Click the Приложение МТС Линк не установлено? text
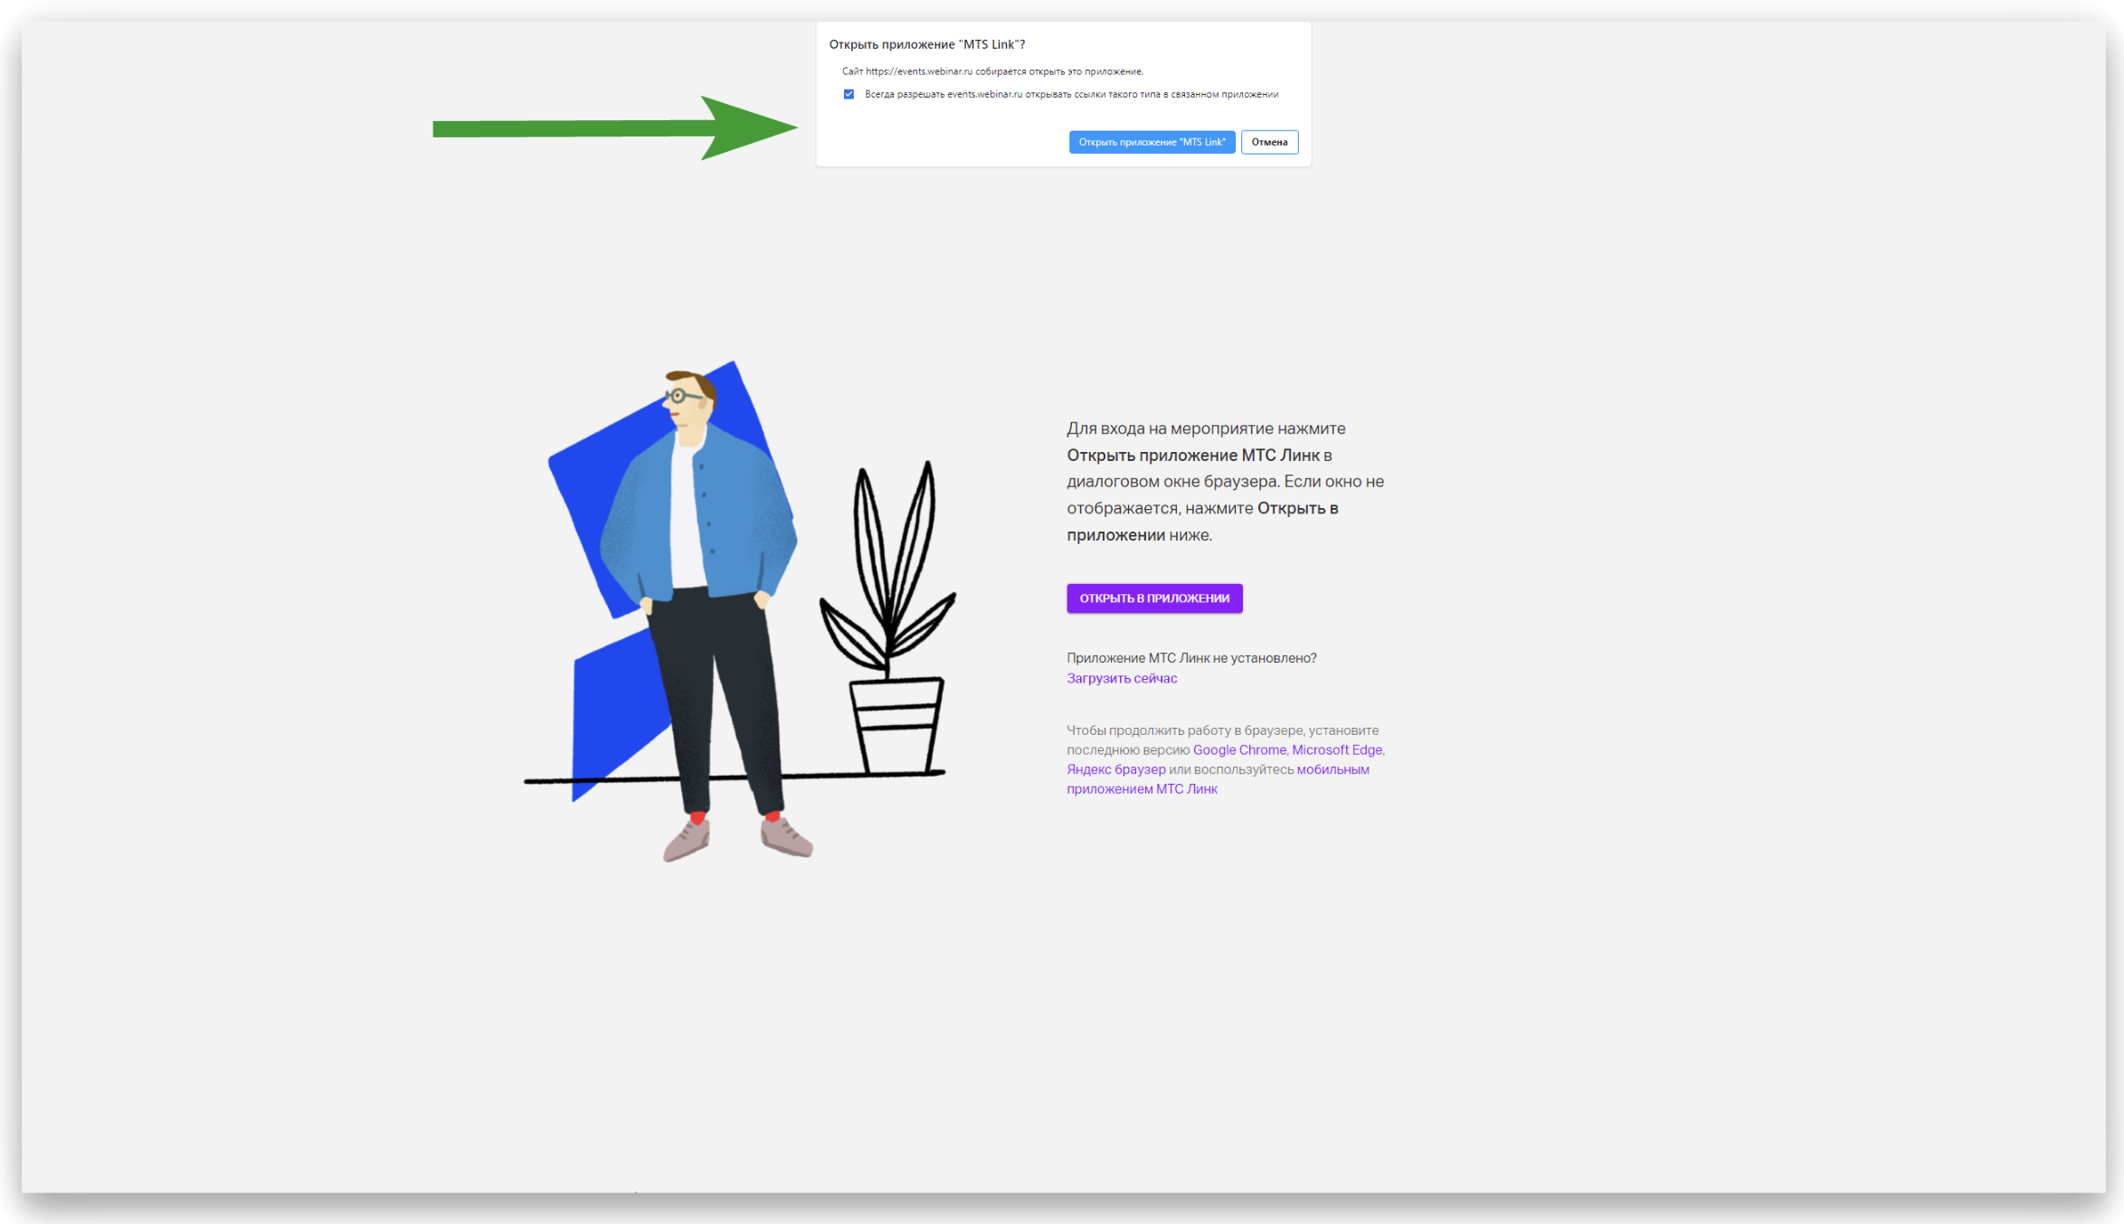This screenshot has height=1224, width=2124. pos(1190,658)
